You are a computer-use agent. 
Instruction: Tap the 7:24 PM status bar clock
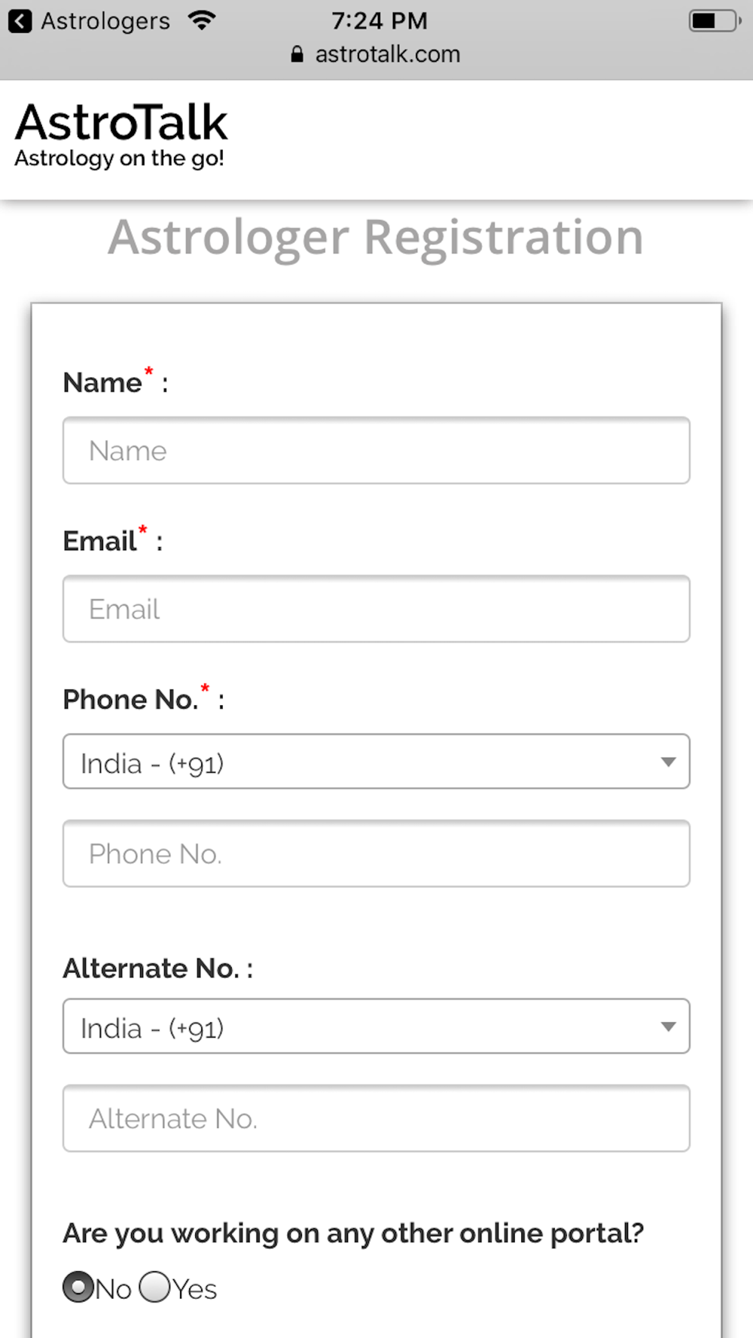click(x=380, y=21)
